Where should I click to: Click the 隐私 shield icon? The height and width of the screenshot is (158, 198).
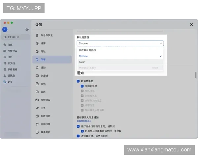(x=37, y=51)
